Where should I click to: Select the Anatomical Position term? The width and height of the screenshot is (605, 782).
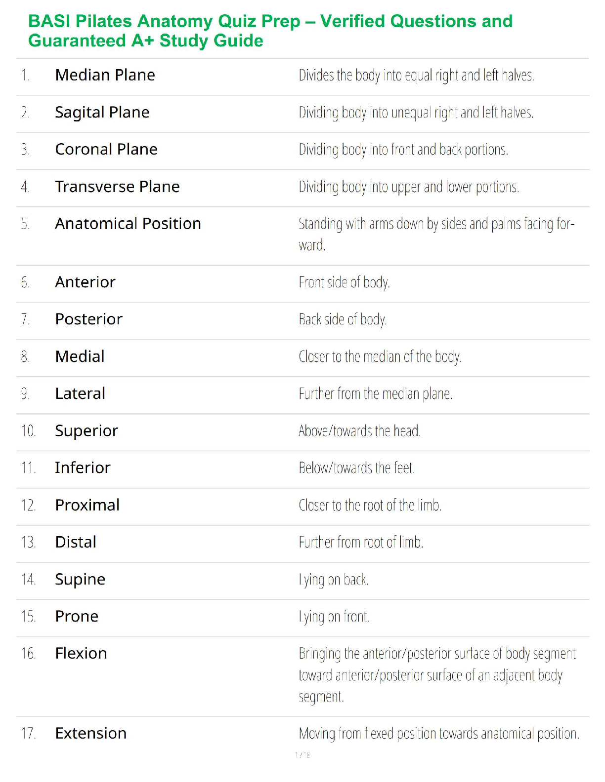coord(128,224)
